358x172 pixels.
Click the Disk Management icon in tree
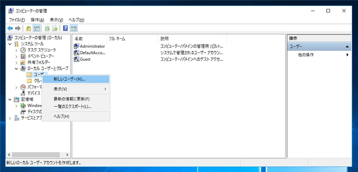point(23,112)
